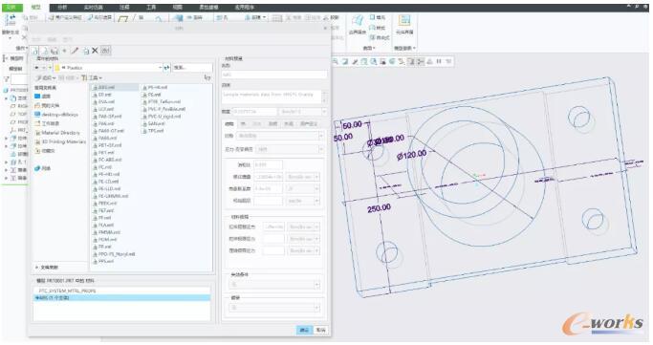Viewport: 653px width, 345px height.
Task: Open the green File menu
Action: (11, 7)
